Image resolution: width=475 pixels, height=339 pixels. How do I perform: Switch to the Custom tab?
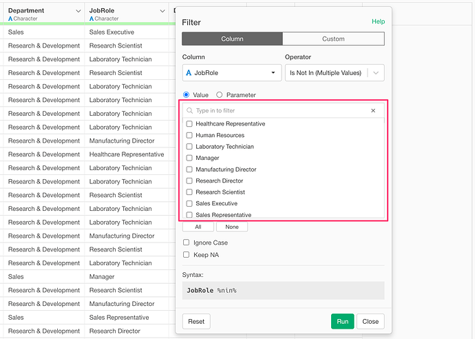[333, 39]
